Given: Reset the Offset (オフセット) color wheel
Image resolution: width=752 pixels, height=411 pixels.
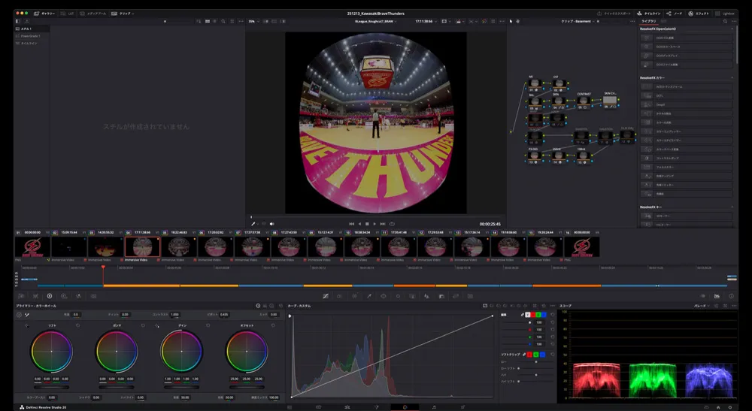Looking at the screenshot, I should pyautogui.click(x=273, y=326).
